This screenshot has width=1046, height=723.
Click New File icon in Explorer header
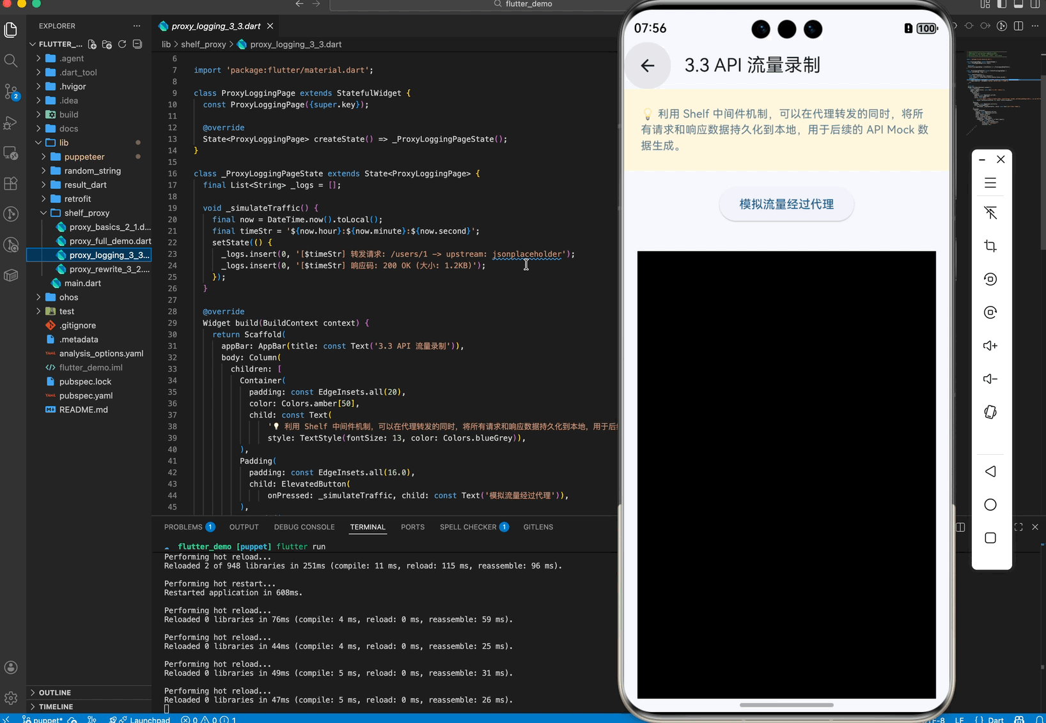(x=92, y=44)
